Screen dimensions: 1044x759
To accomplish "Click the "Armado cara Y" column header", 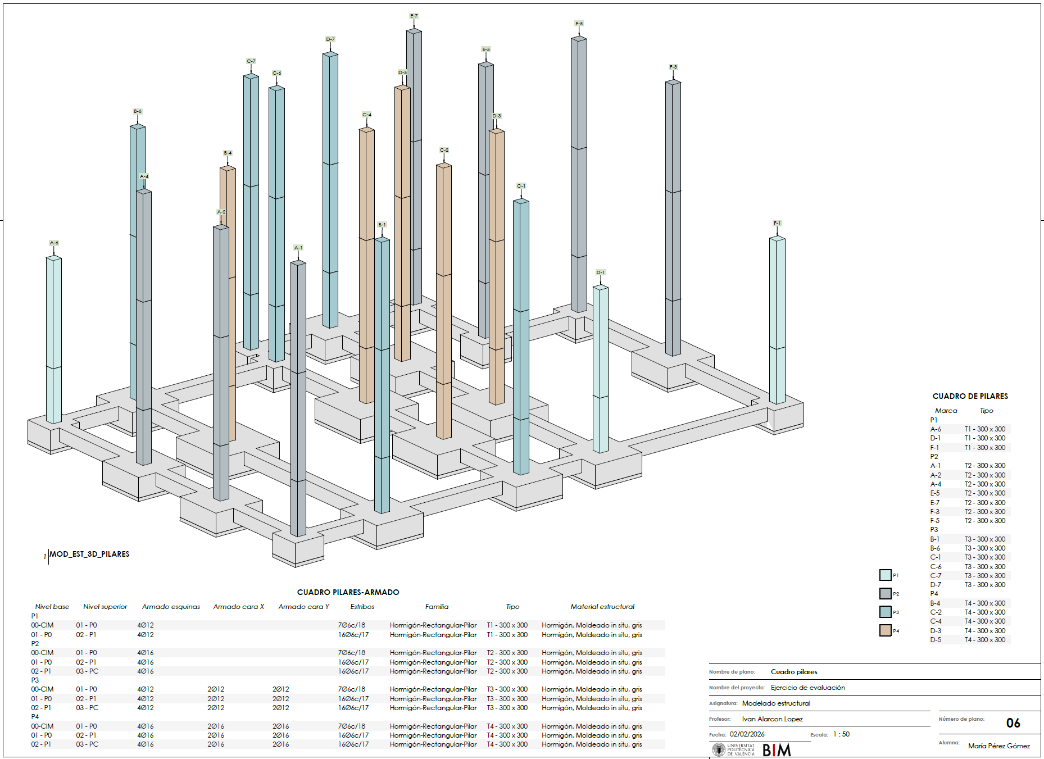I will pos(304,607).
